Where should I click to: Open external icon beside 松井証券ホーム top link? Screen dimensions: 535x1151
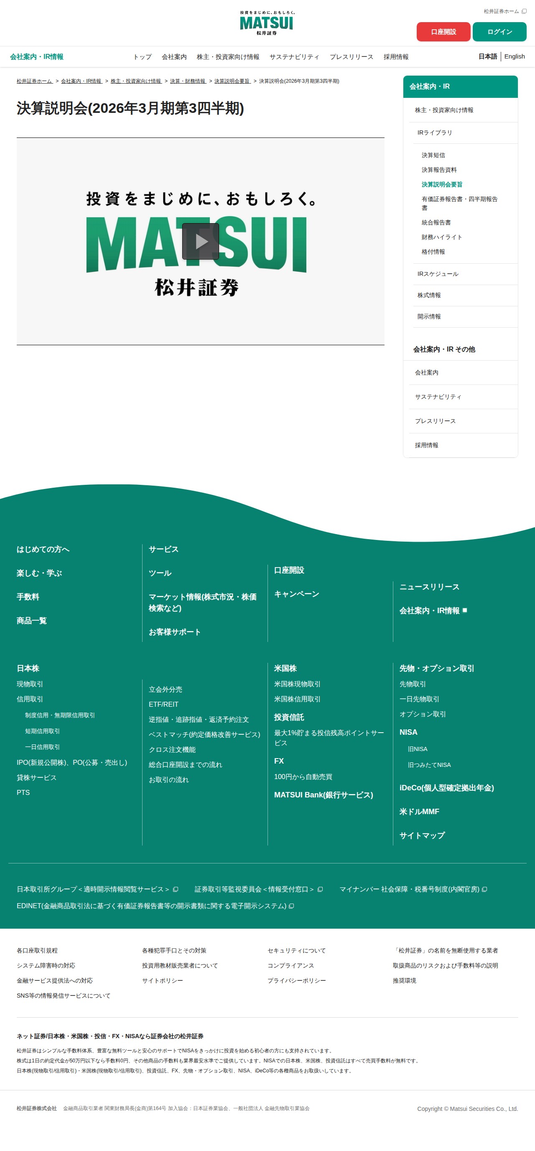(524, 11)
